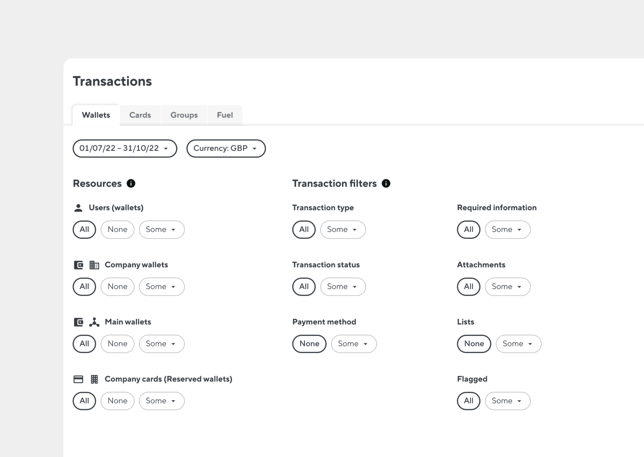
Task: Open the Currency: GBP dropdown
Action: 226,149
